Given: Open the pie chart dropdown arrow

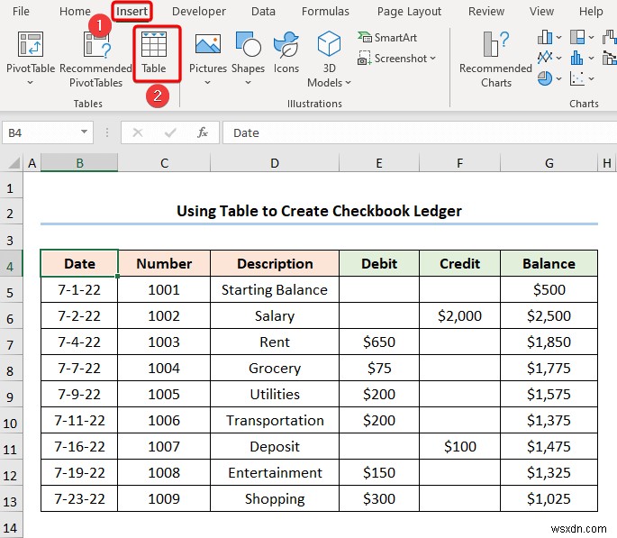Looking at the screenshot, I should point(558,78).
